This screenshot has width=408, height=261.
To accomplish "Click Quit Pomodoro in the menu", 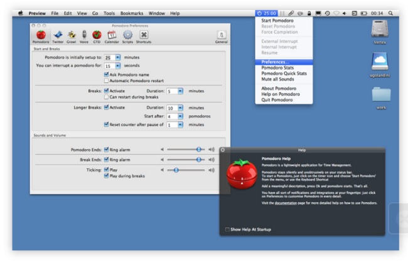I will (x=279, y=99).
